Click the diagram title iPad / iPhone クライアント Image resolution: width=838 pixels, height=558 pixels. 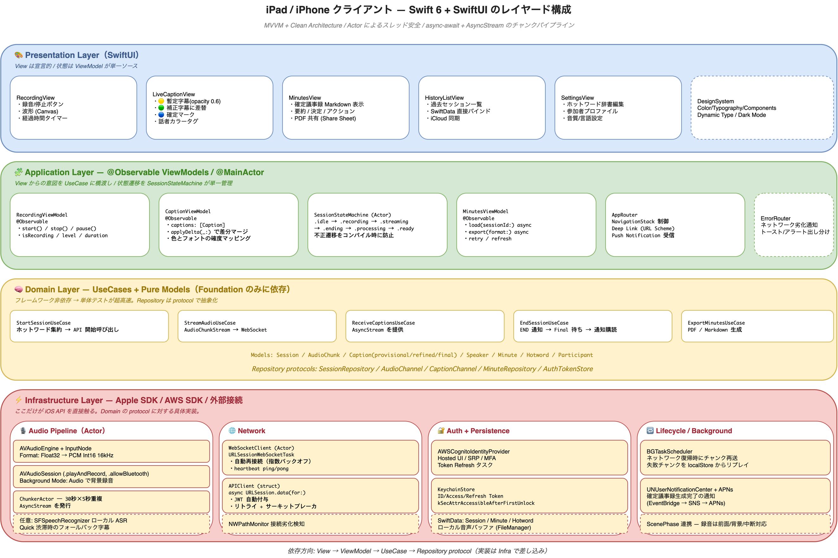coord(418,10)
